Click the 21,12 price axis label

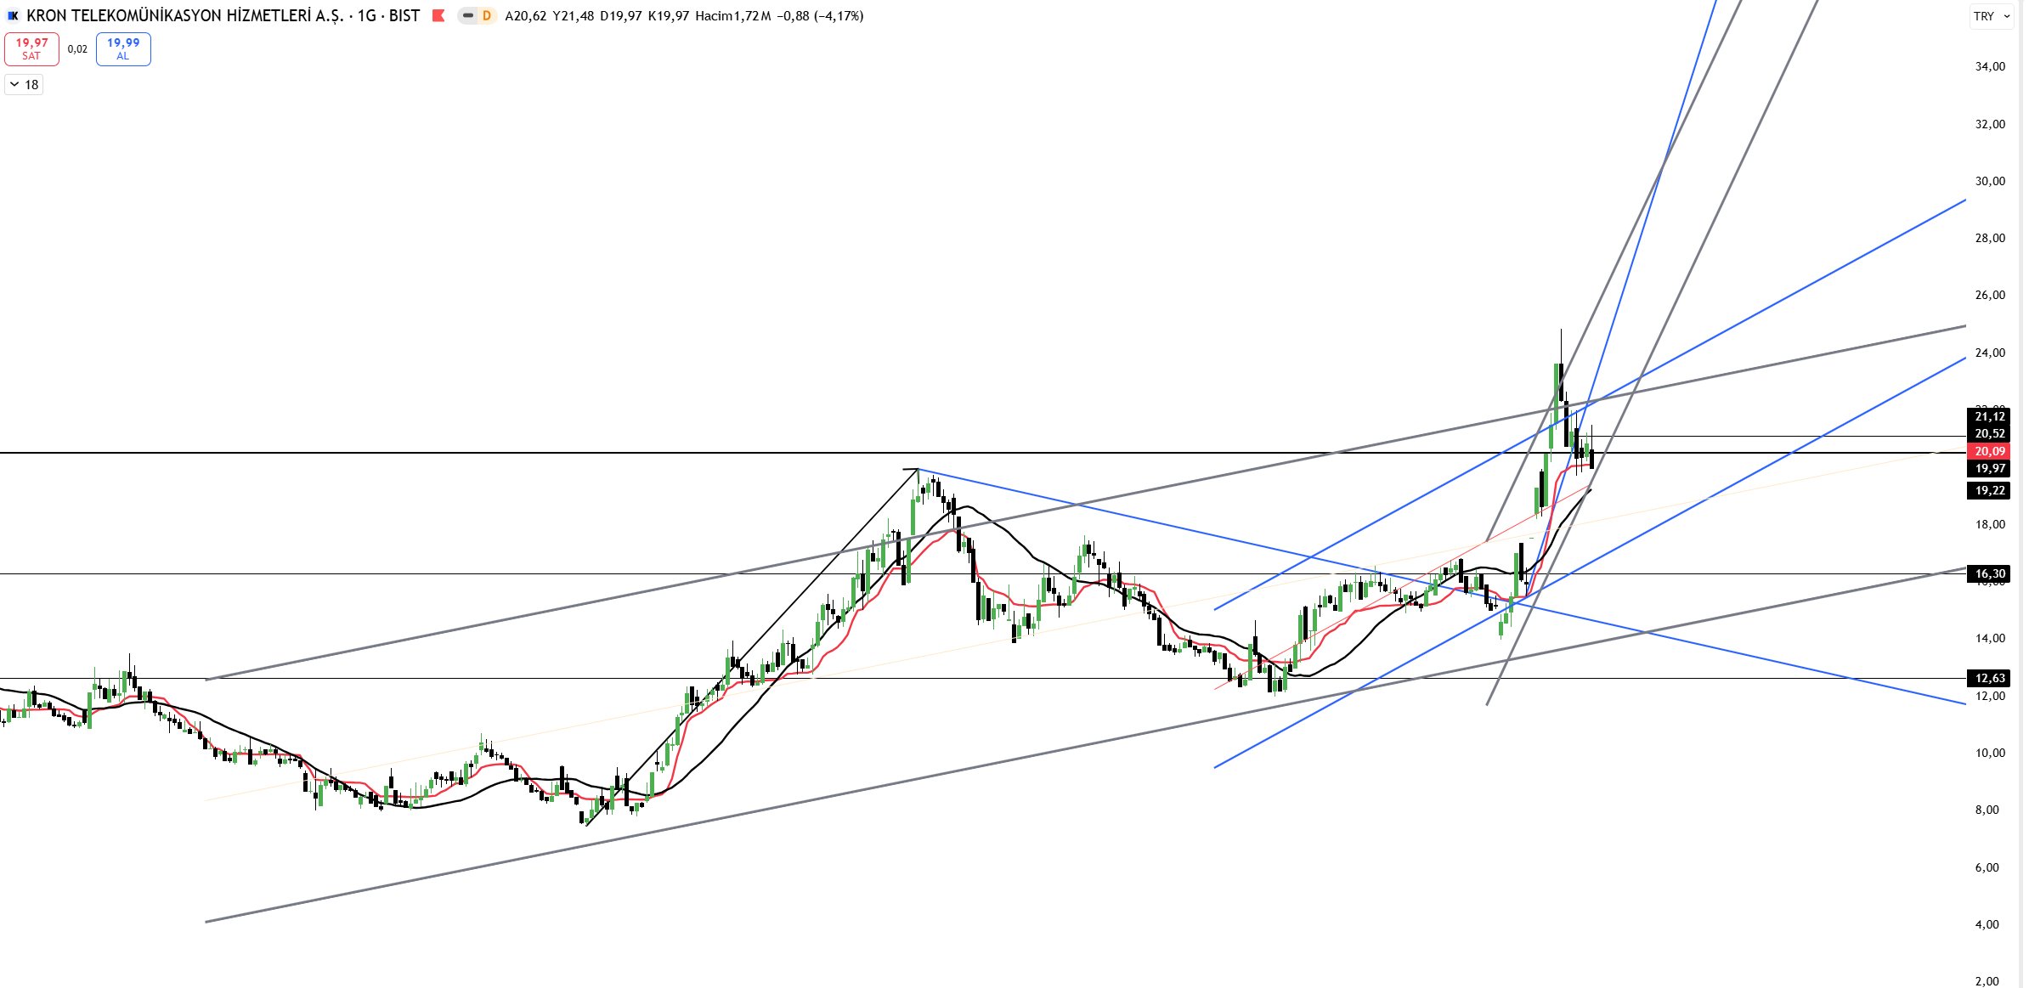[x=1989, y=416]
